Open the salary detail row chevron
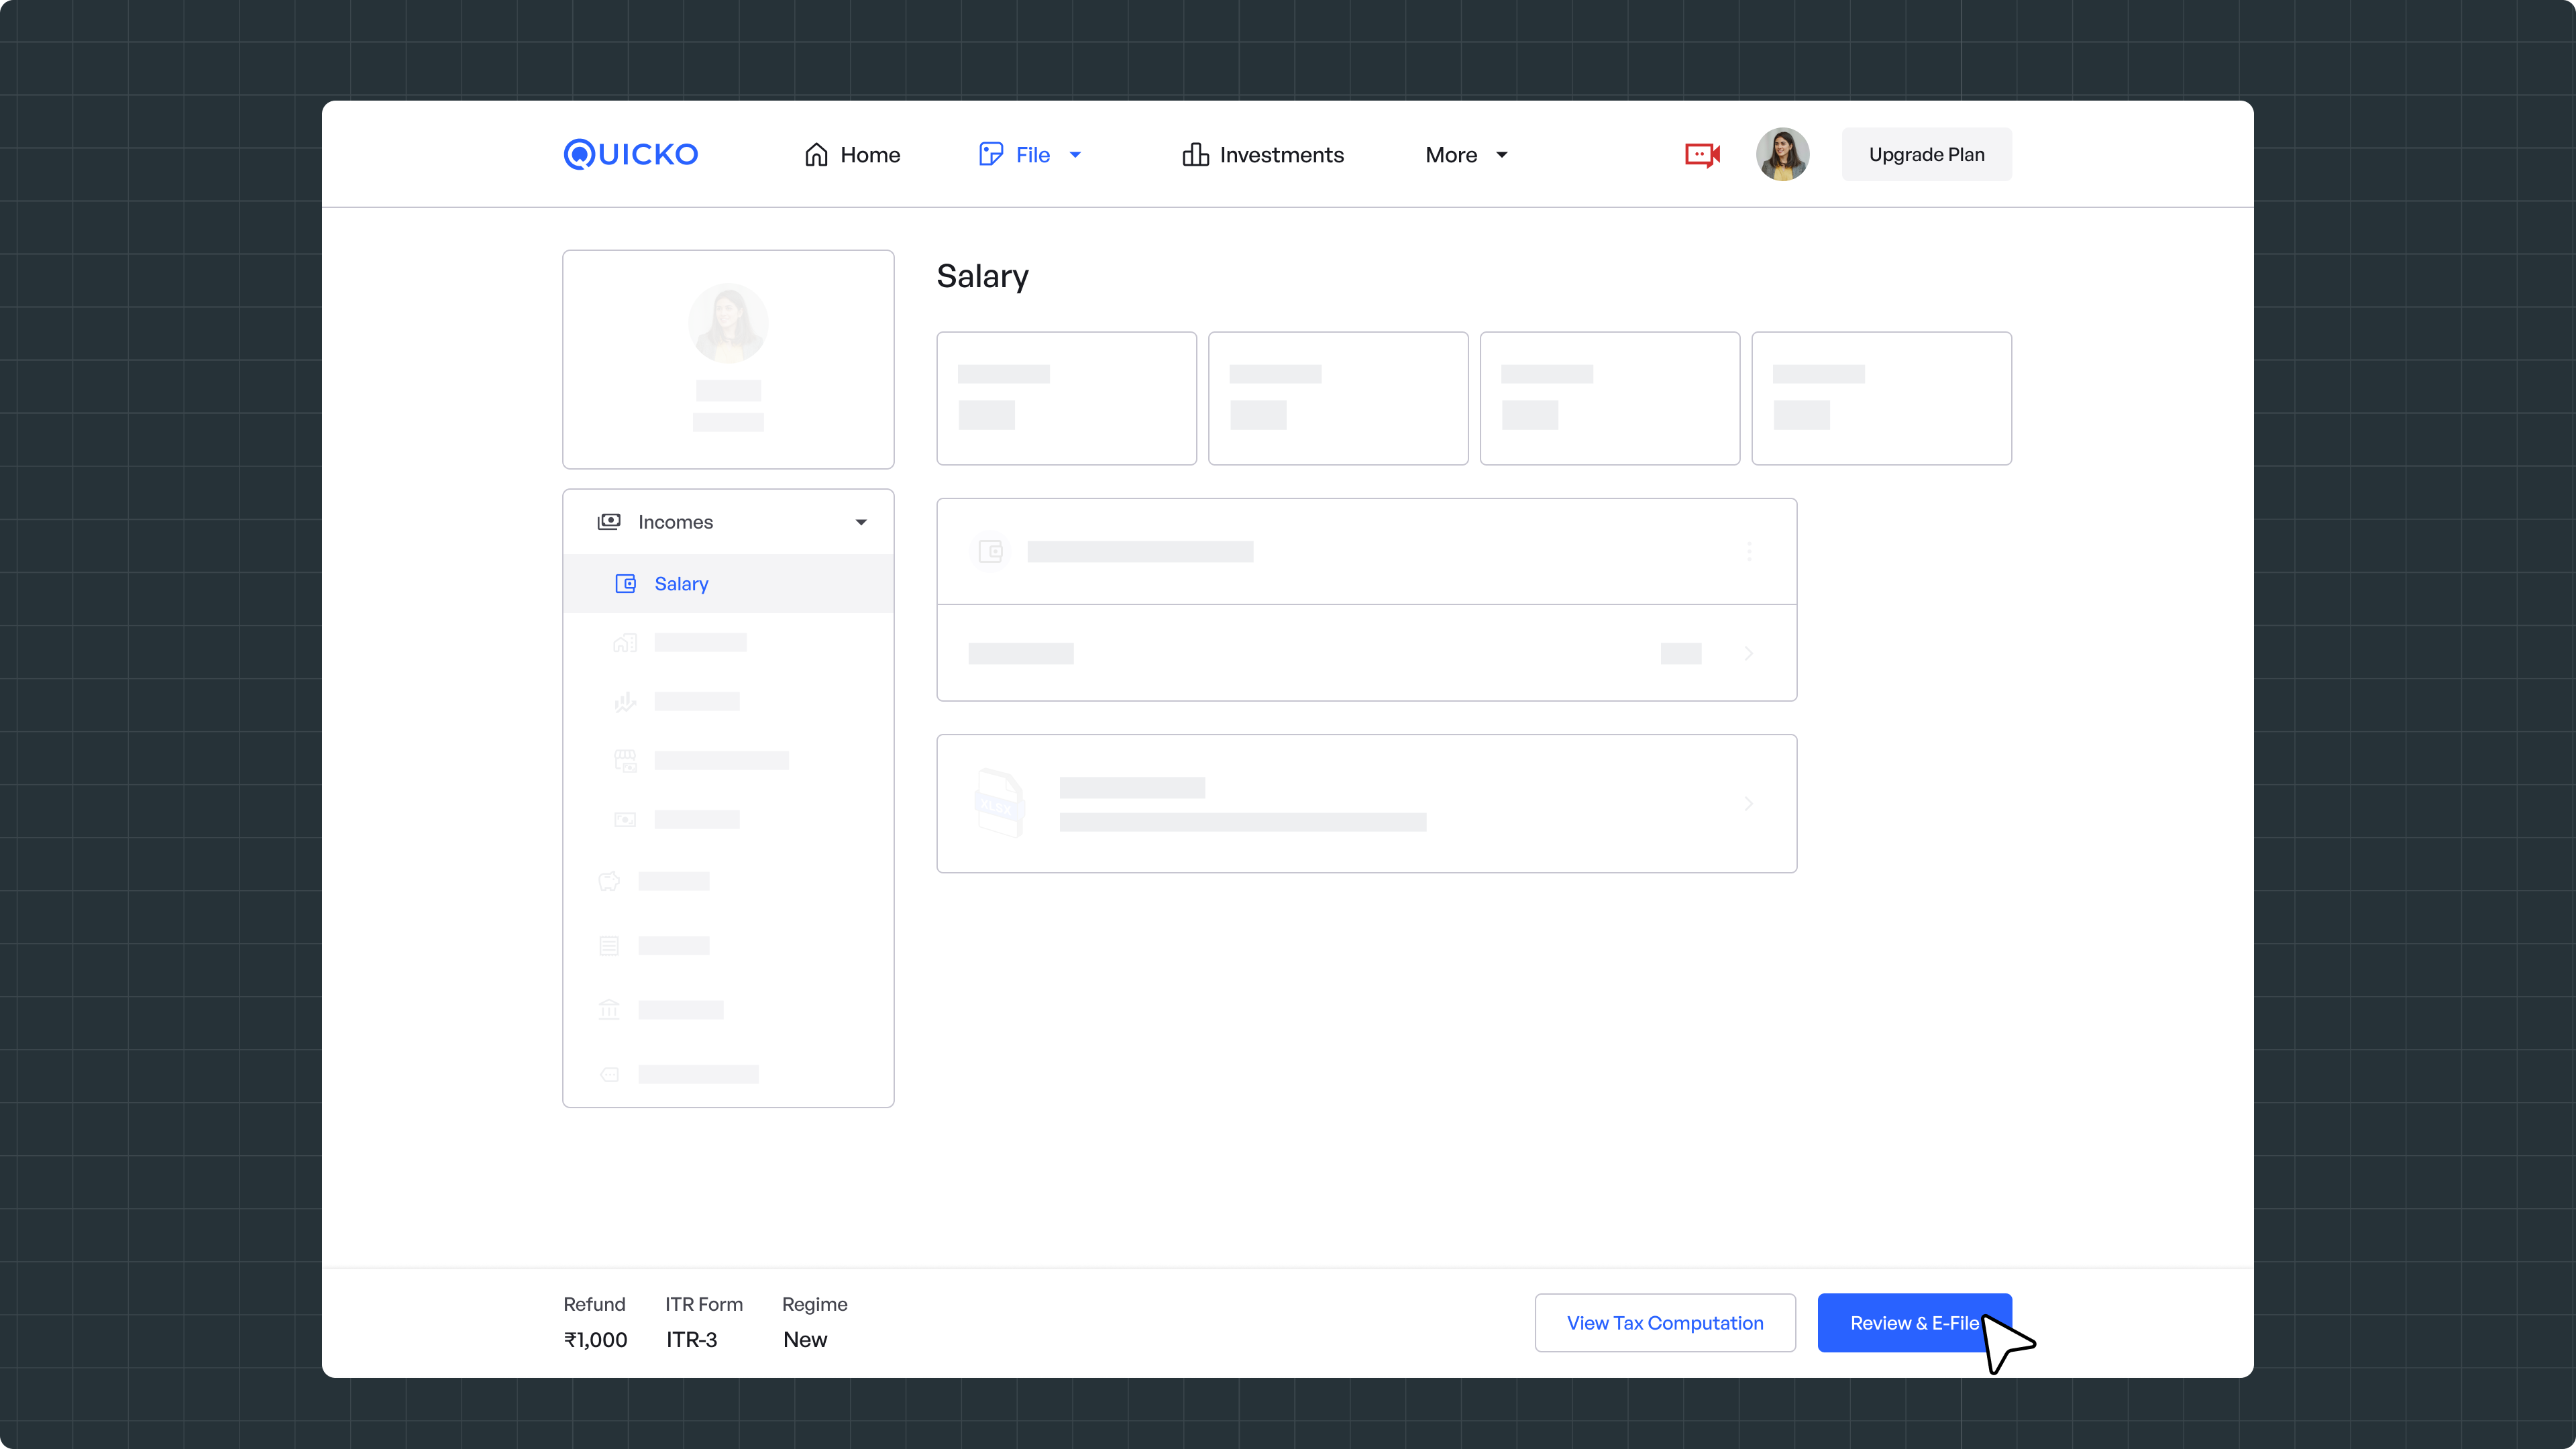Screen dimensions: 2576x1449 coord(1749,653)
